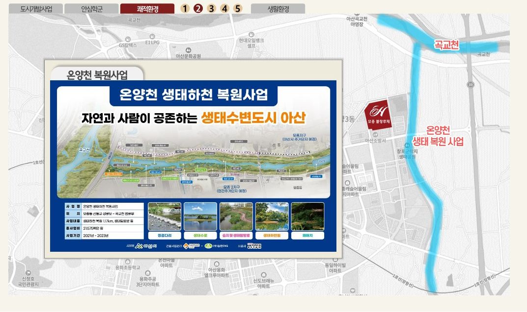This screenshot has width=527, height=312.
Task: Select the 쾌적환경 tab
Action: click(147, 9)
